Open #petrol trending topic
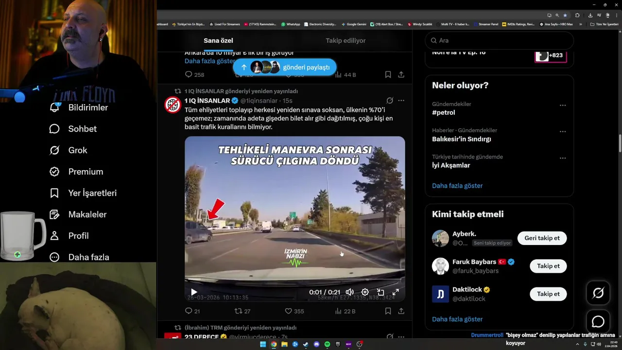Image resolution: width=622 pixels, height=350 pixels. point(444,112)
